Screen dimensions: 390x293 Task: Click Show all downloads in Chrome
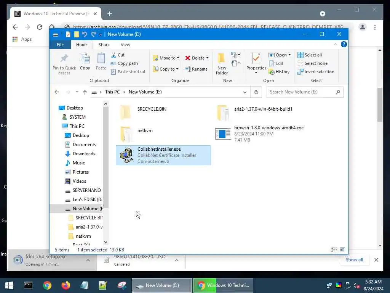point(354,260)
